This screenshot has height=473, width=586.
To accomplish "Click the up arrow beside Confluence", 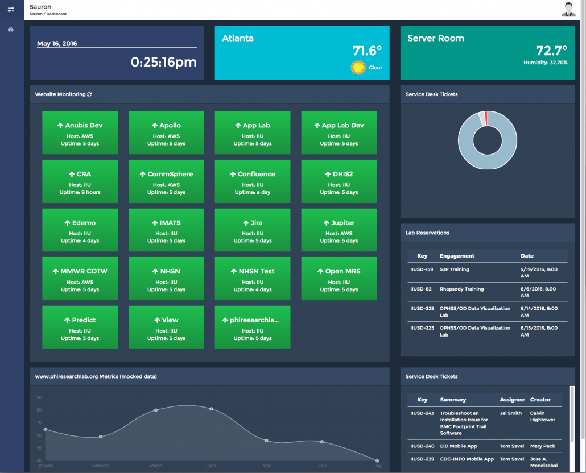I will tap(233, 174).
